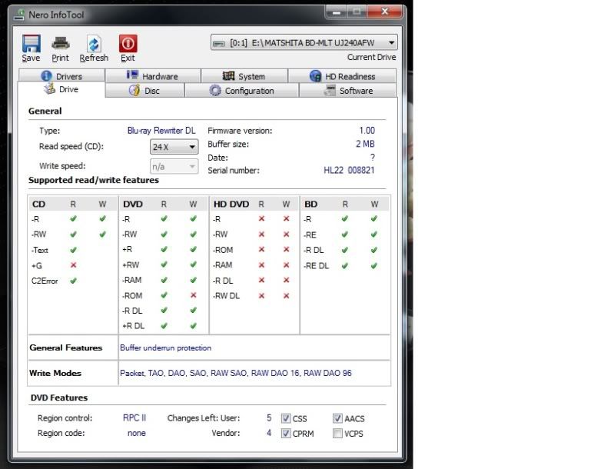Click the Write Modes list text

coord(236,374)
